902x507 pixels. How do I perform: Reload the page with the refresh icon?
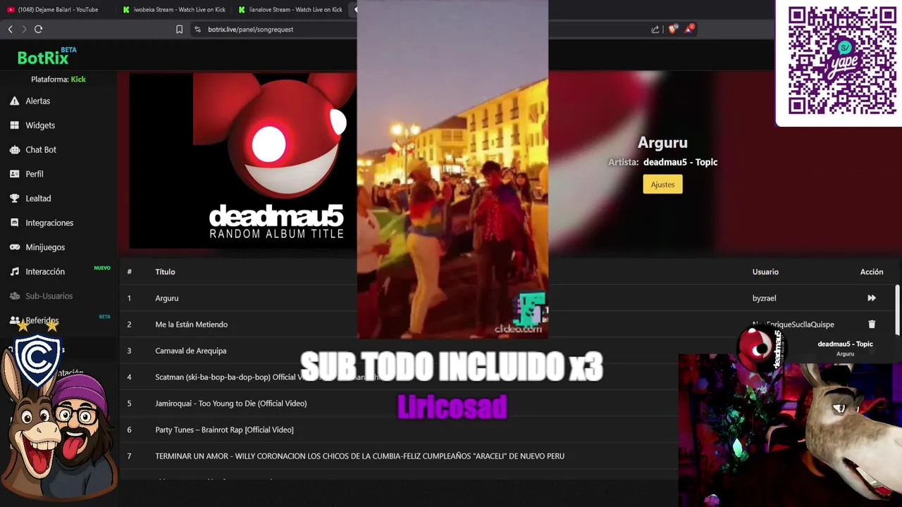[38, 29]
